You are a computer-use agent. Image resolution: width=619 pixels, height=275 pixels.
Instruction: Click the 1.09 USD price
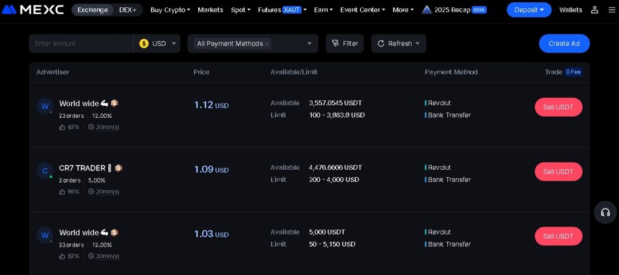pos(211,170)
